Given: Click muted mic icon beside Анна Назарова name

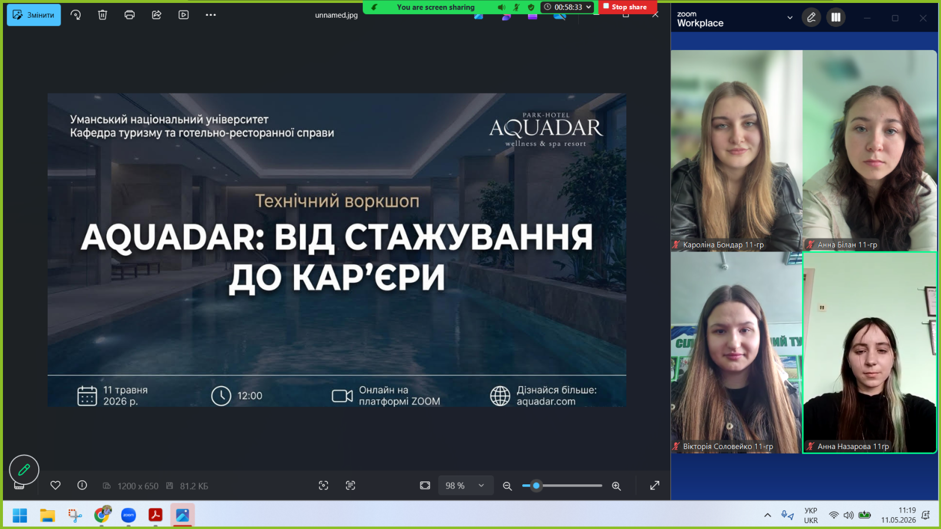Looking at the screenshot, I should pos(810,446).
